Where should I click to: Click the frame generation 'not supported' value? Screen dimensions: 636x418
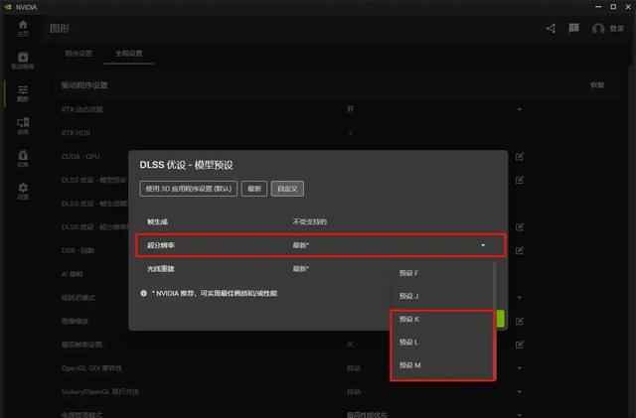click(x=309, y=221)
